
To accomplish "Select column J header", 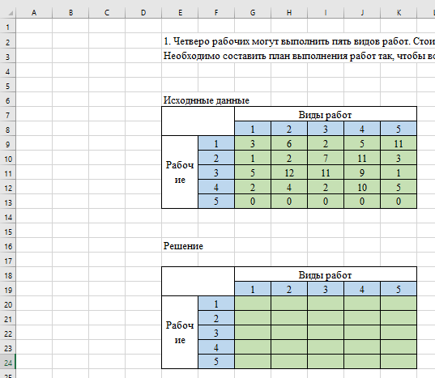I will pyautogui.click(x=362, y=12).
